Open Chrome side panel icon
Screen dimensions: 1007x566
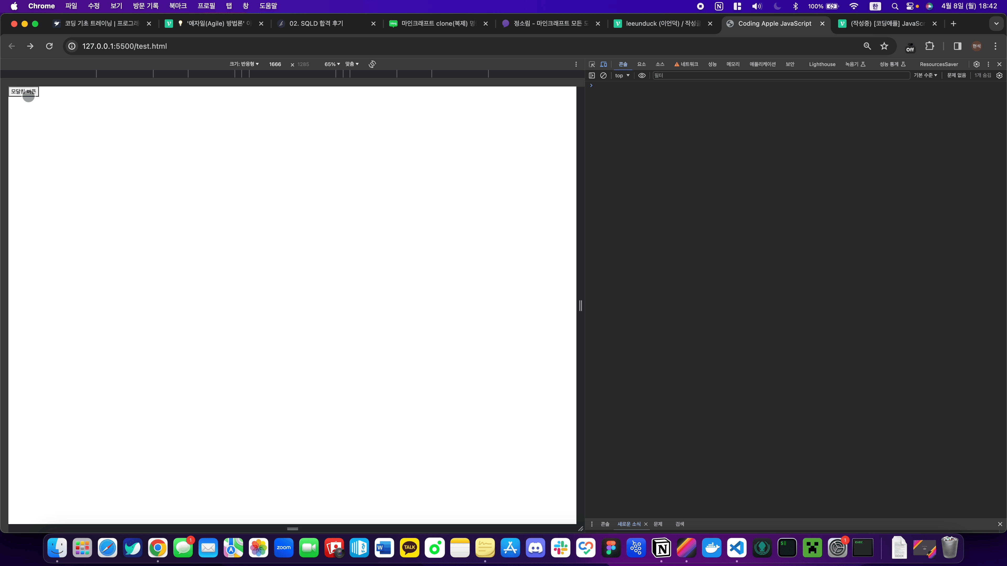coord(957,46)
